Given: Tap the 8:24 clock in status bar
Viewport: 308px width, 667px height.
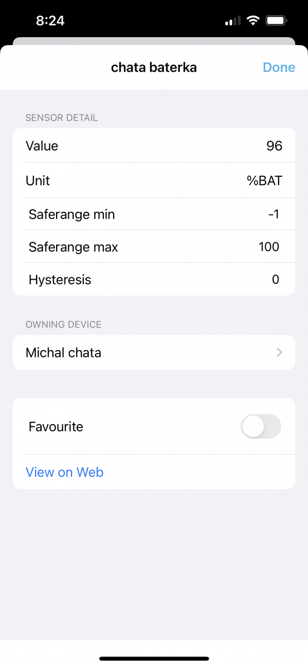Looking at the screenshot, I should [x=50, y=21].
